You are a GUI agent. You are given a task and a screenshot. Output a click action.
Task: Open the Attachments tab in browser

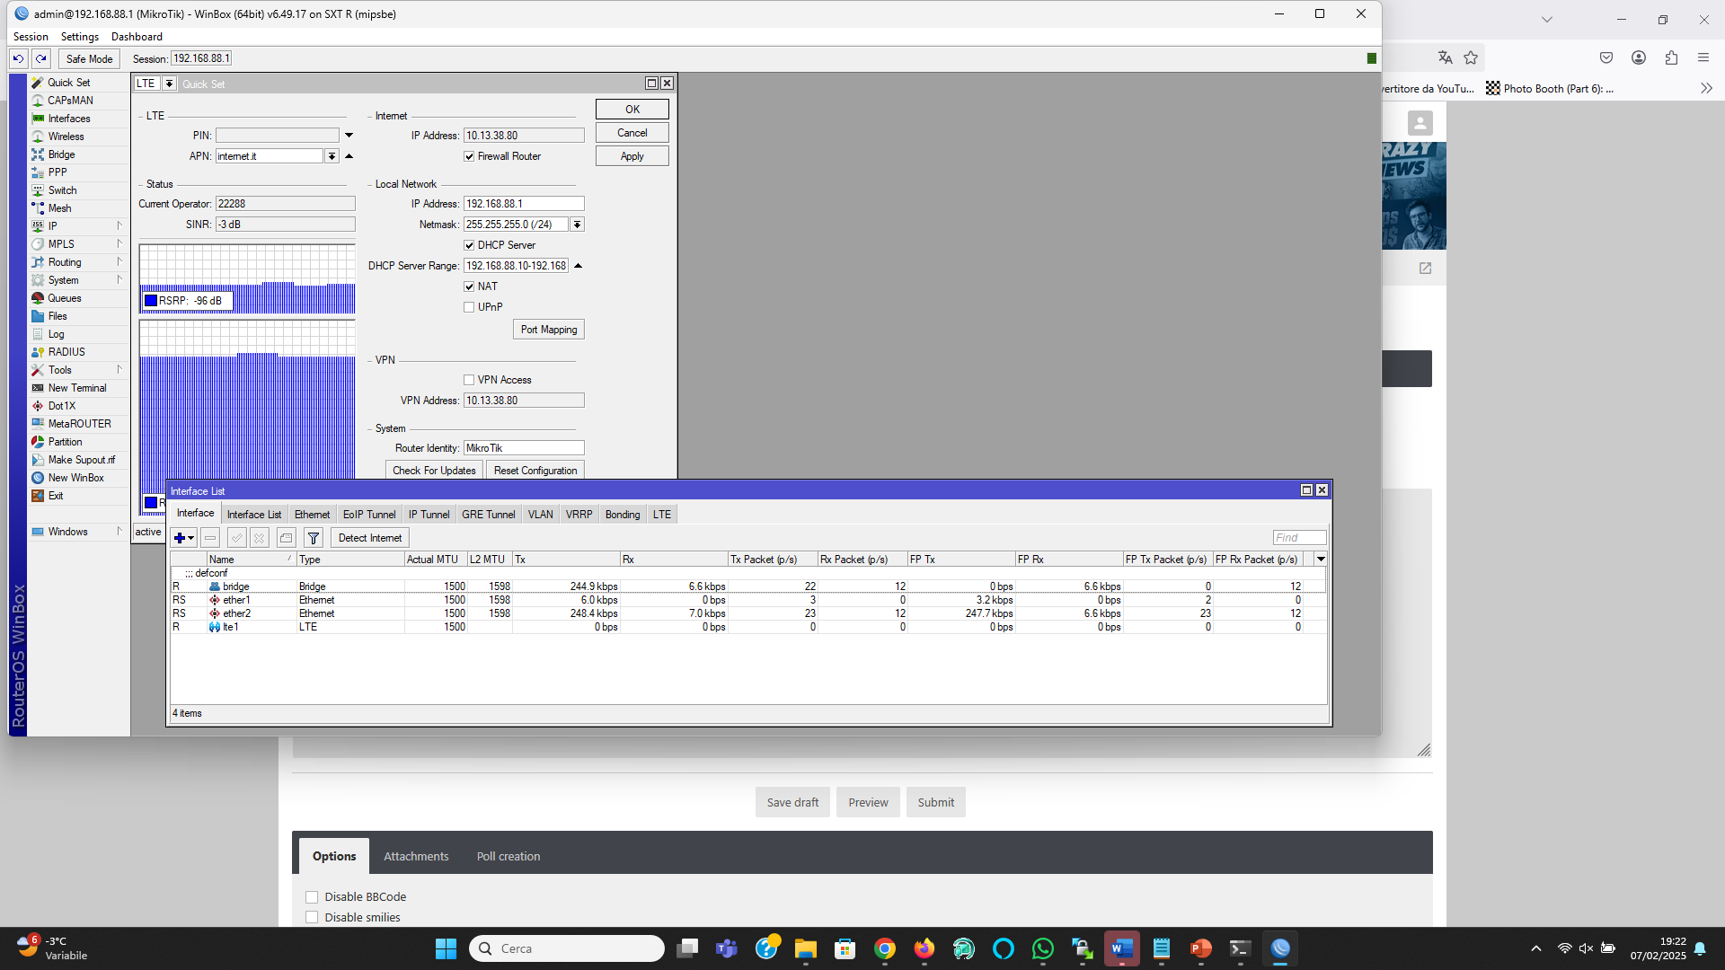point(416,857)
